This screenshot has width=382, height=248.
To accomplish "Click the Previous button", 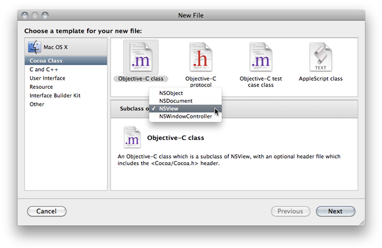I will tap(290, 211).
